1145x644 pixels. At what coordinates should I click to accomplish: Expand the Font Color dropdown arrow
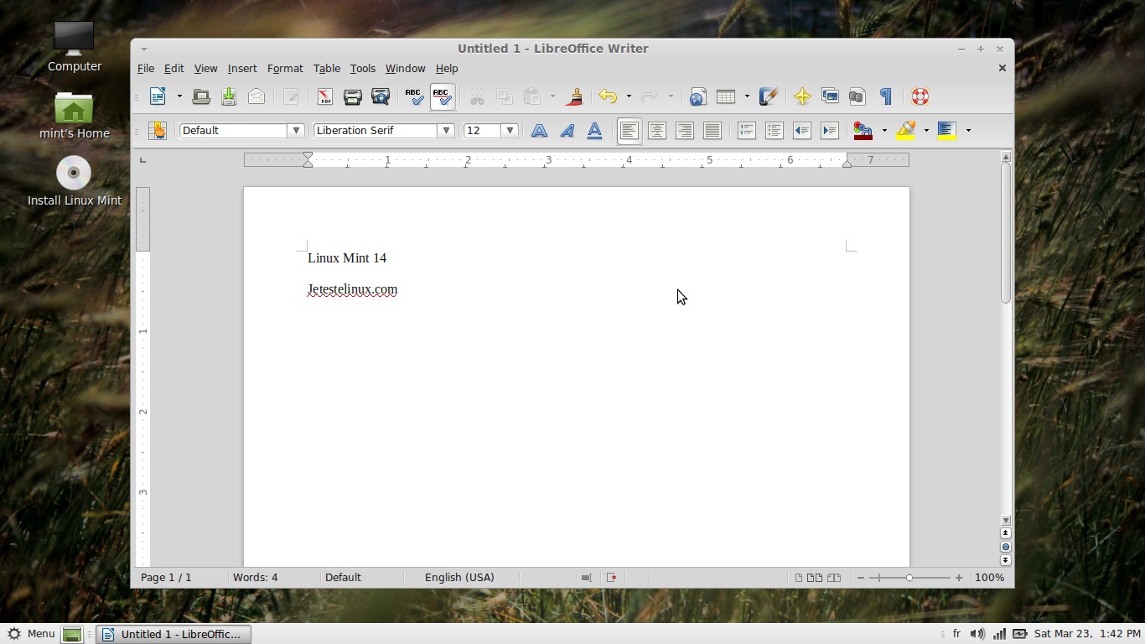884,130
